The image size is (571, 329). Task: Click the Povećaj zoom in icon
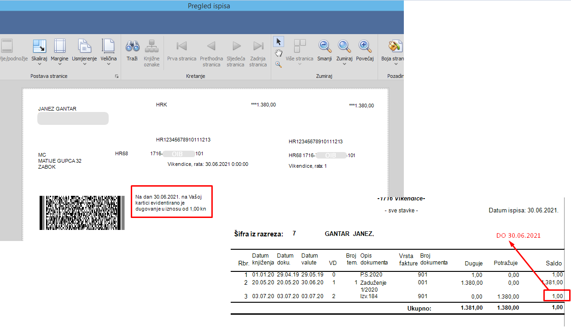pyautogui.click(x=365, y=46)
